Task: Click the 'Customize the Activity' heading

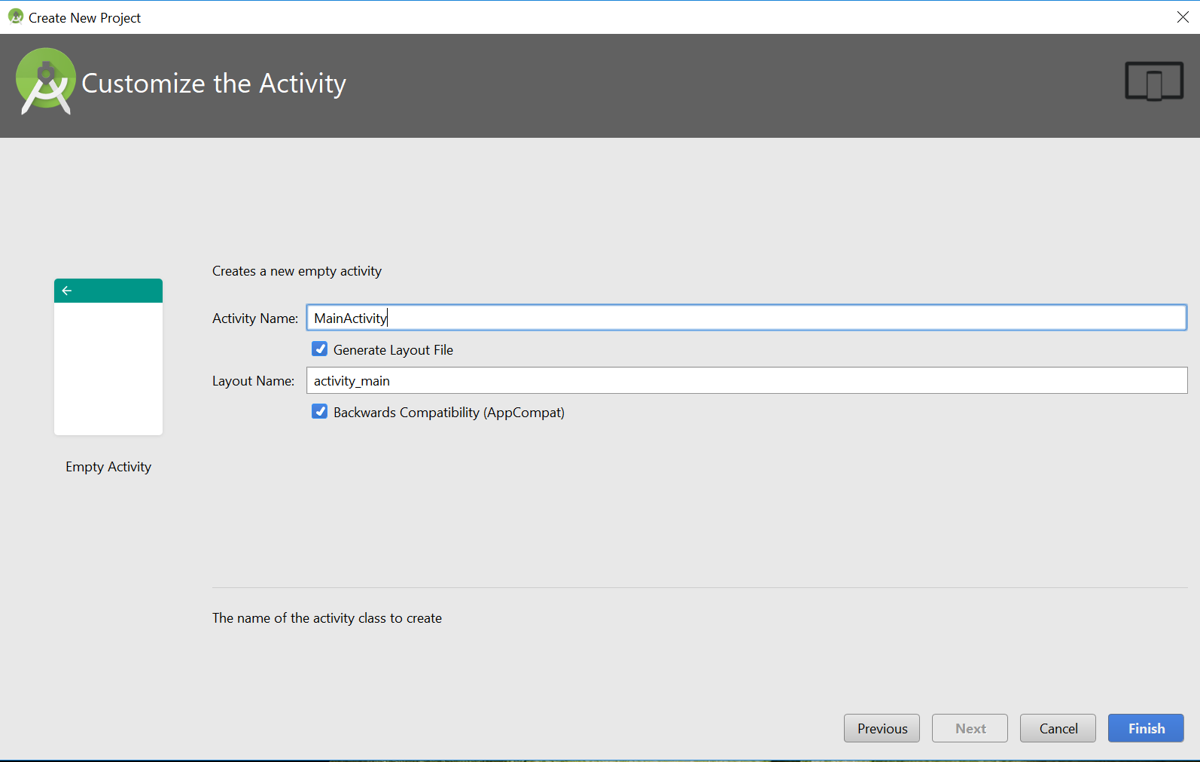Action: click(x=214, y=84)
